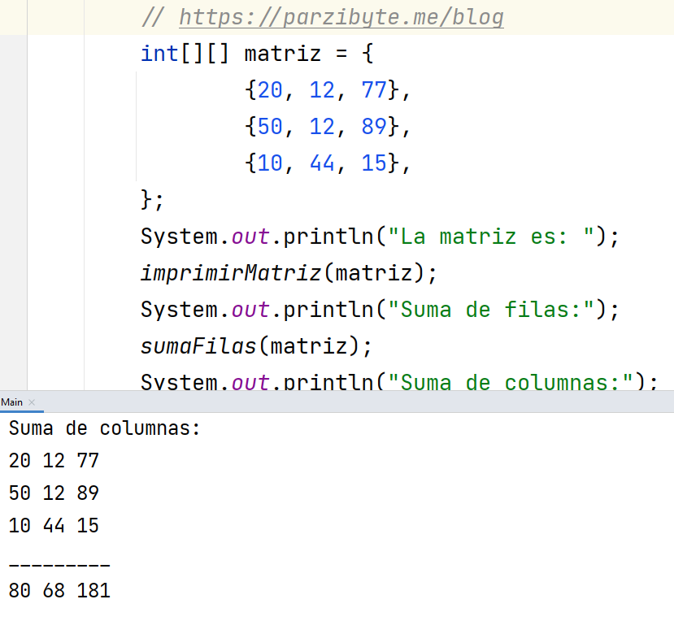Viewport: 674px width, 621px height.
Task: Open the parzibyte.me/blog link in comment
Action: tap(341, 17)
